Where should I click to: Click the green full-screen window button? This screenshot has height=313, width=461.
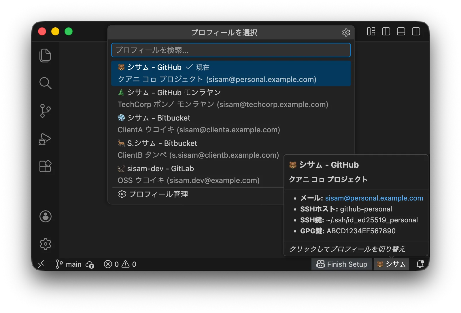69,31
